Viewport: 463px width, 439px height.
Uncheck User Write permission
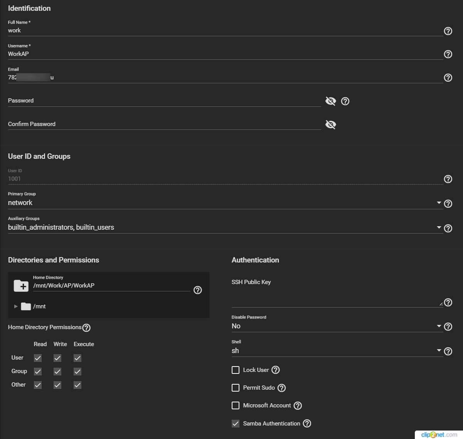click(x=57, y=358)
